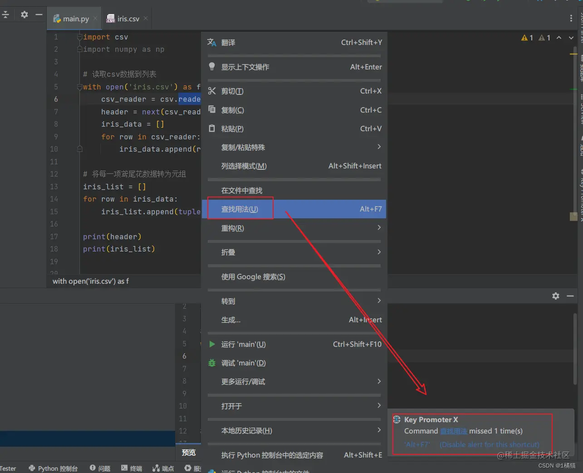Close the main.py tab
Viewport: 583px width, 473px height.
click(95, 19)
